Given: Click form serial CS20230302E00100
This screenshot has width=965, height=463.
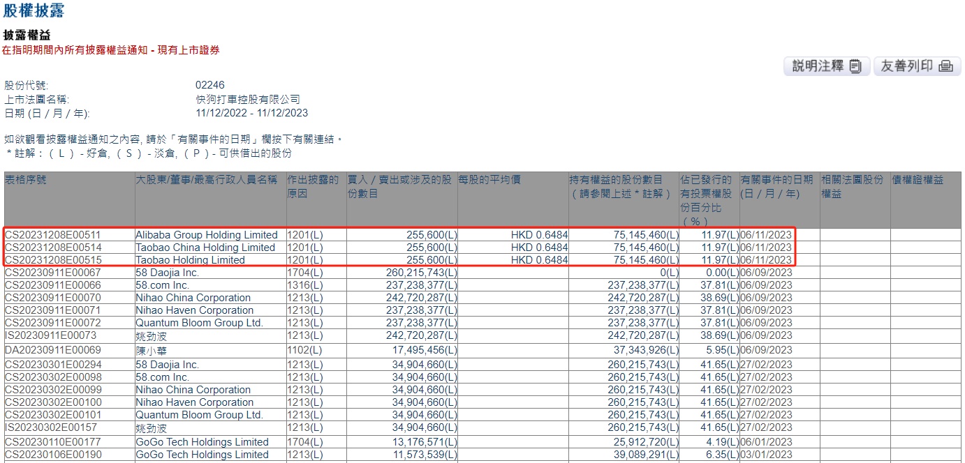Looking at the screenshot, I should pyautogui.click(x=53, y=402).
